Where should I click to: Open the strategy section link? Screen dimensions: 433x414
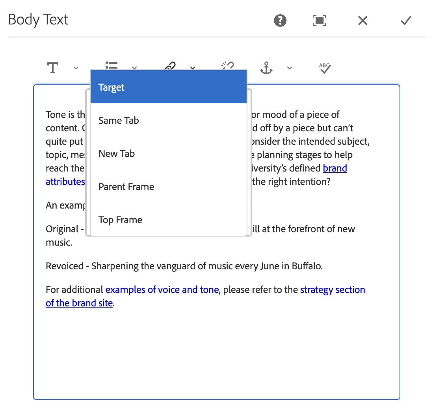[x=332, y=290]
